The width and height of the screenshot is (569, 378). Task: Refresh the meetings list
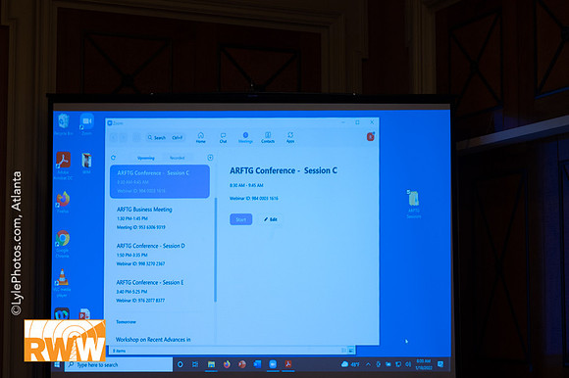(113, 158)
